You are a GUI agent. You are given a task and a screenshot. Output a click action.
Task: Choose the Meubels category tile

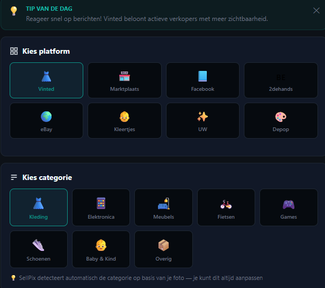point(163,207)
